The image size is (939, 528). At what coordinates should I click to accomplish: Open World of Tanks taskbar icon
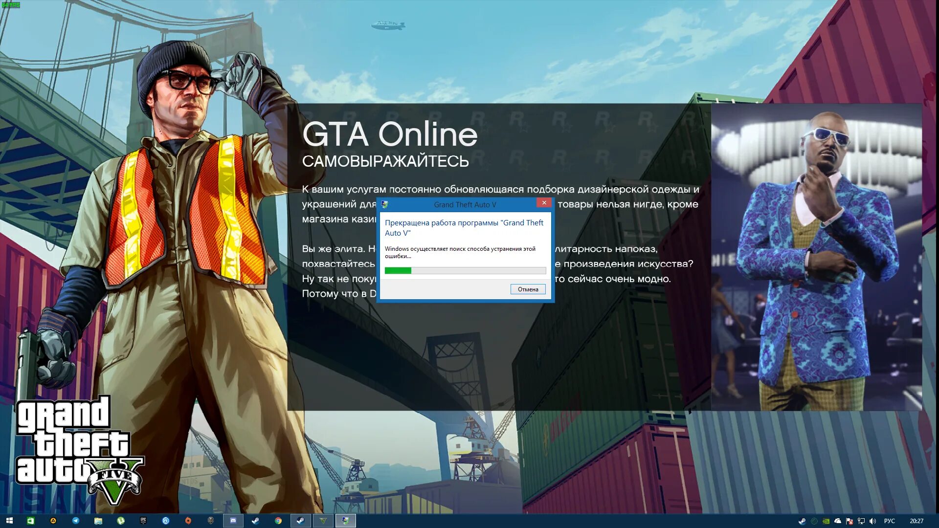point(210,521)
